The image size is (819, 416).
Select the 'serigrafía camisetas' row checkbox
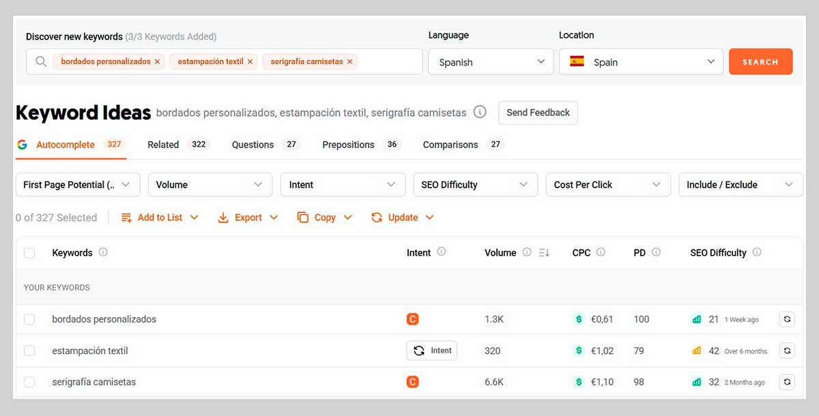coord(29,382)
